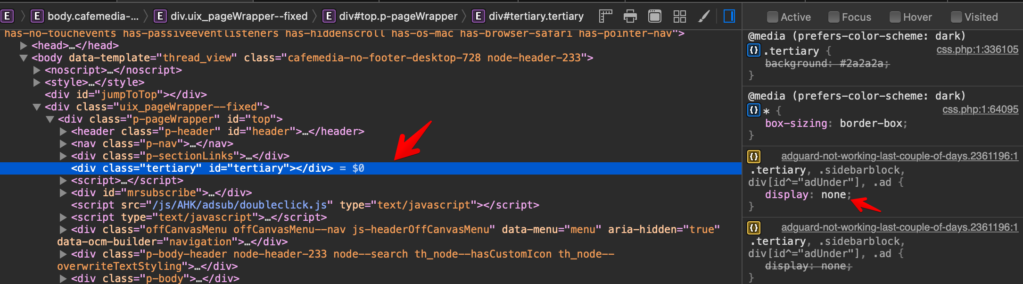The width and height of the screenshot is (1023, 284).
Task: Expand the noscript element node
Action: coord(37,70)
